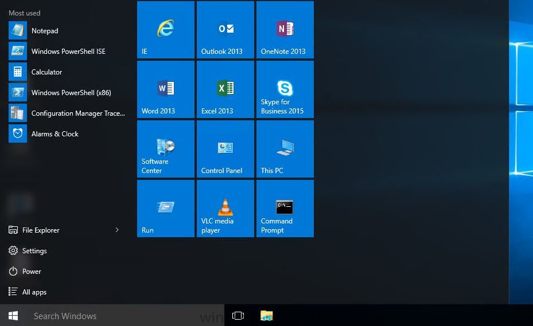Expand the File Explorer jump list arrow
This screenshot has height=326, width=533.
tap(117, 230)
